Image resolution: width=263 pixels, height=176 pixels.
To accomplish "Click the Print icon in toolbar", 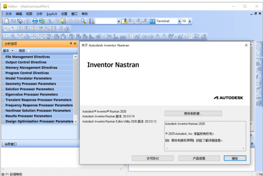I will click(35, 21).
